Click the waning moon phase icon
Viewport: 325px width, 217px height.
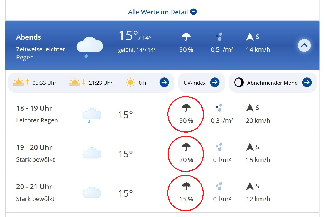239,83
